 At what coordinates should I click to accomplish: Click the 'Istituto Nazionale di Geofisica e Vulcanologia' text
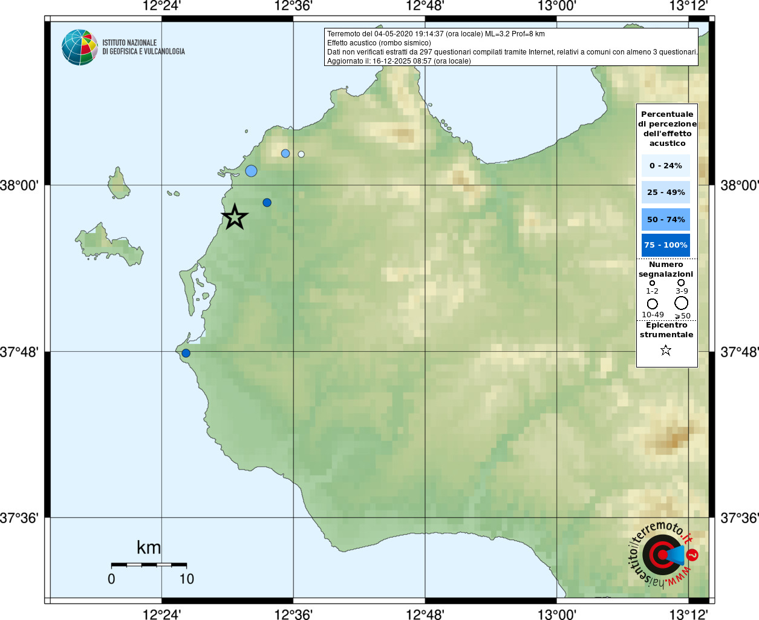143,47
